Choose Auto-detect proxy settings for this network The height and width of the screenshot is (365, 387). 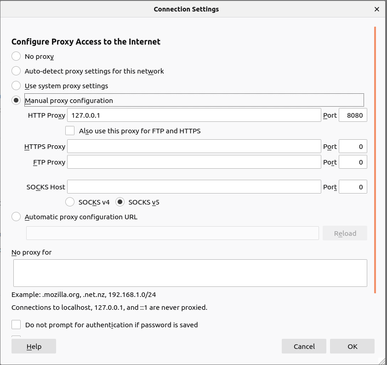pyautogui.click(x=16, y=71)
